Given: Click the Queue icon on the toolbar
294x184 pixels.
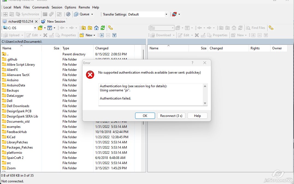Looking at the screenshot, I should click(76, 14).
